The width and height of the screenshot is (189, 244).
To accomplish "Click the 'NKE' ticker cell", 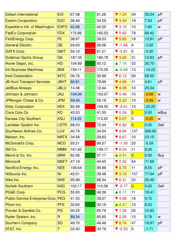I will click(x=63, y=180).
